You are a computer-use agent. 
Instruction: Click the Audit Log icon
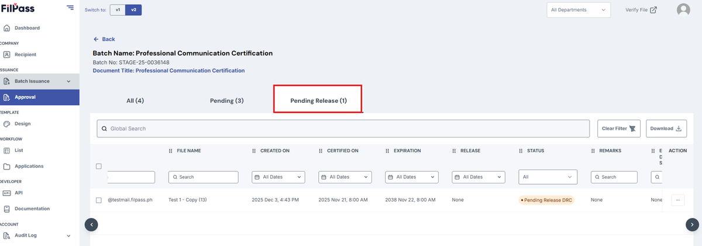click(6, 235)
